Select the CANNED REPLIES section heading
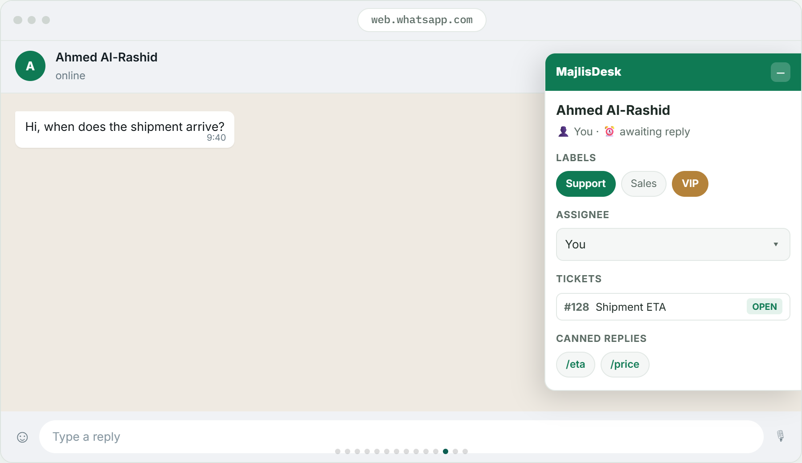This screenshot has height=463, width=802. click(601, 339)
